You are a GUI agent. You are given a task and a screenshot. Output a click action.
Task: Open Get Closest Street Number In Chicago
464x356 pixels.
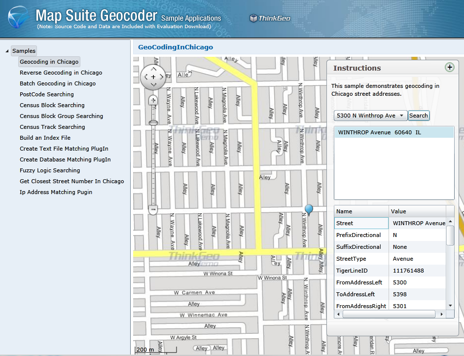coord(72,181)
